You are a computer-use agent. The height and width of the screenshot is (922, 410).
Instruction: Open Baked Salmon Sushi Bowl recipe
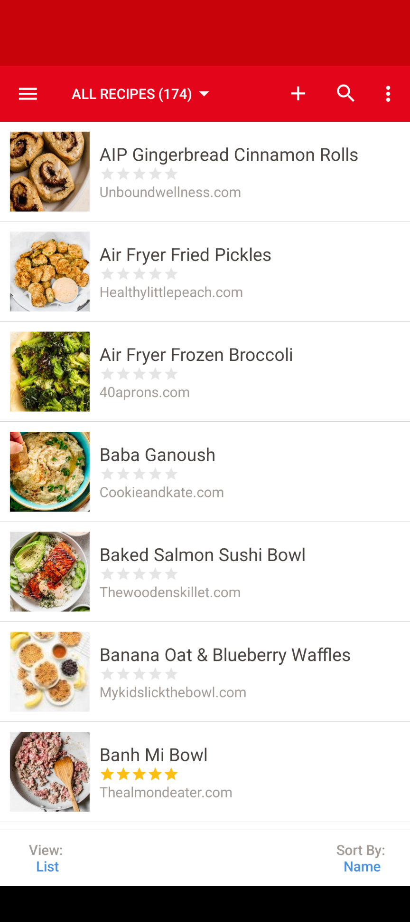tap(202, 555)
